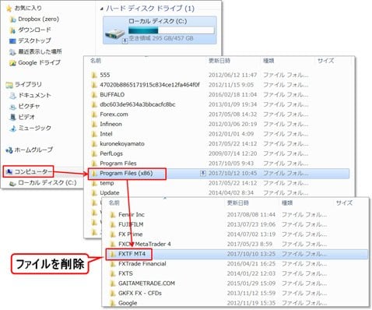Sort by サイズ column in C: listing
The image size is (372, 310).
point(326,61)
